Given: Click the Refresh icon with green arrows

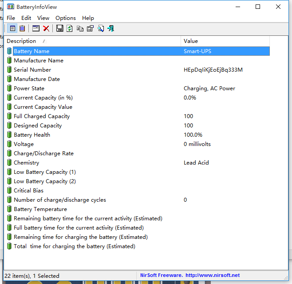Looking at the screenshot, I should pos(70,29).
